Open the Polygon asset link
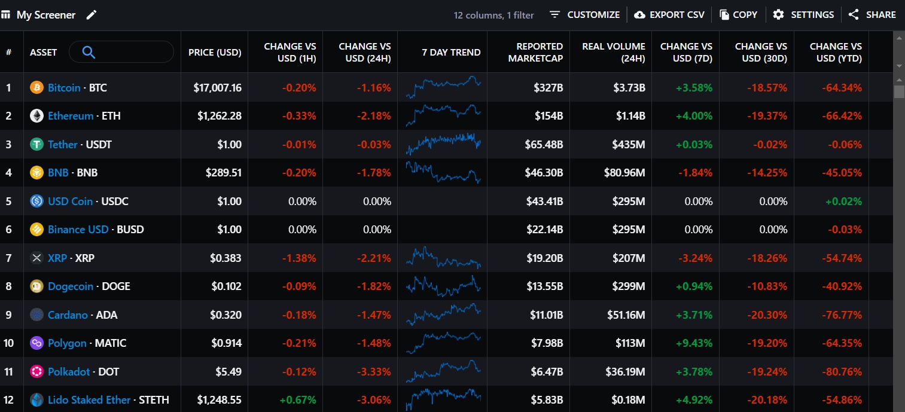 67,343
